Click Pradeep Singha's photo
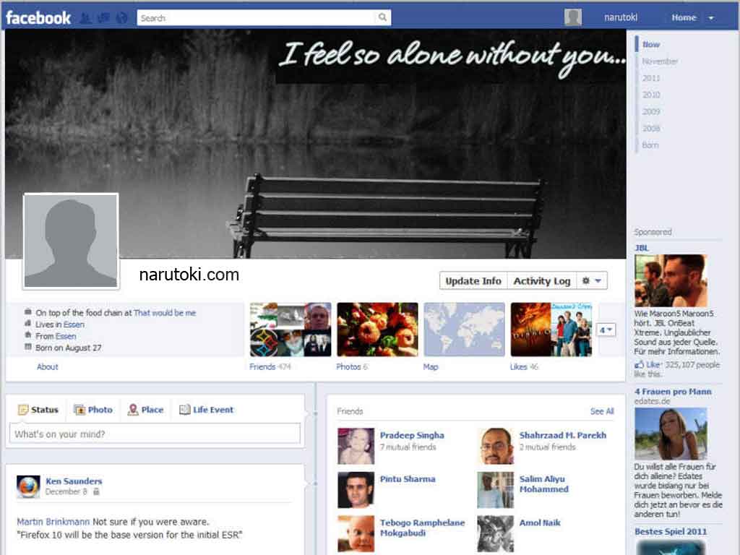The width and height of the screenshot is (740, 555). click(x=356, y=446)
